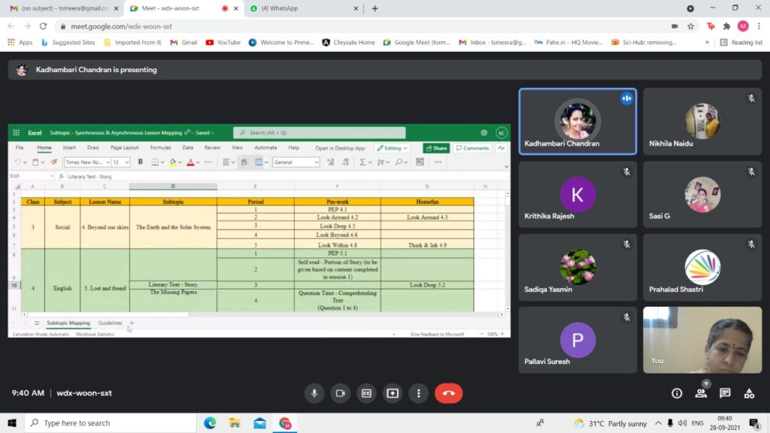The image size is (770, 433).
Task: Expand the hidden bookmarks overflow chevron
Action: (x=708, y=42)
